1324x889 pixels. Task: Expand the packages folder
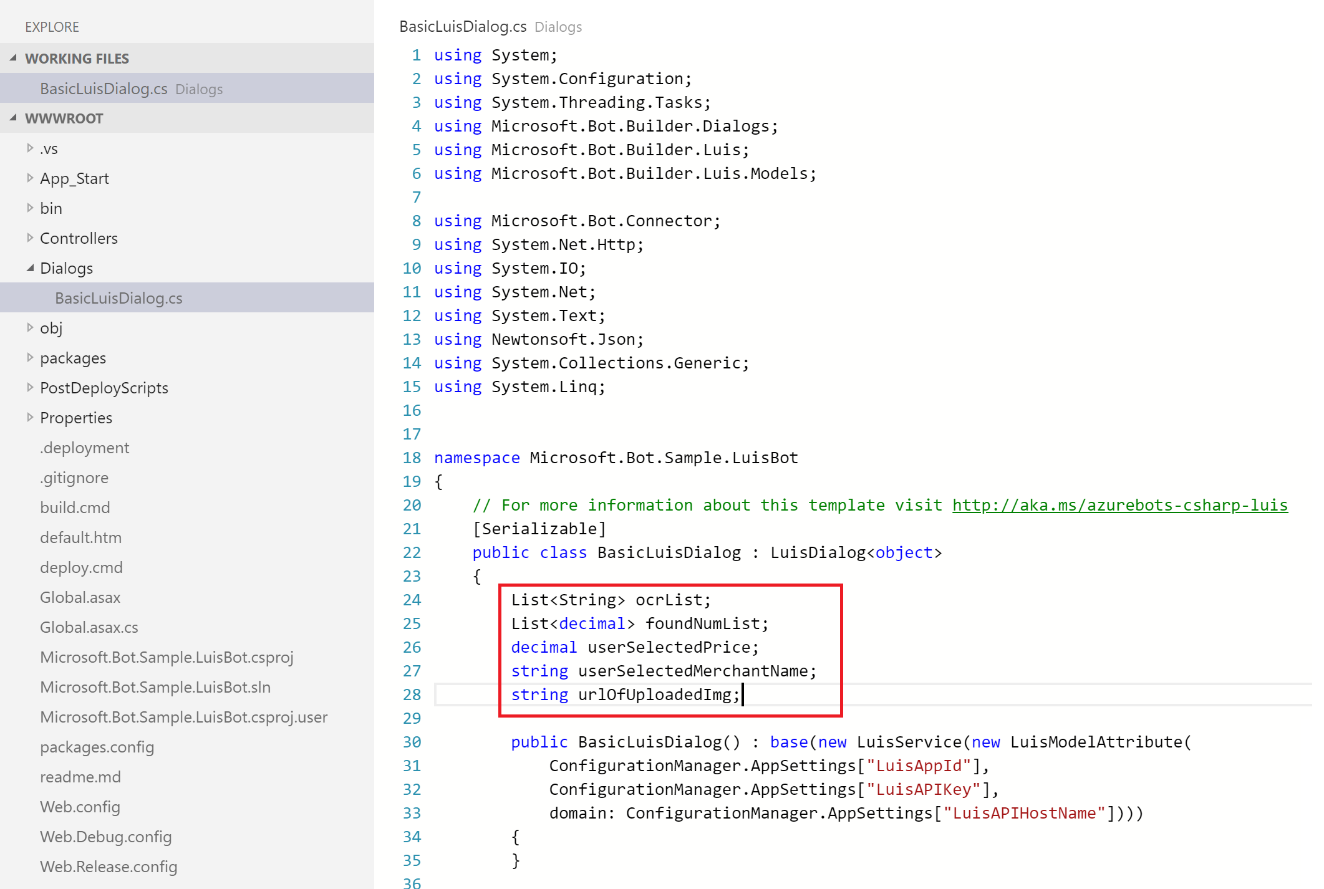click(x=30, y=357)
